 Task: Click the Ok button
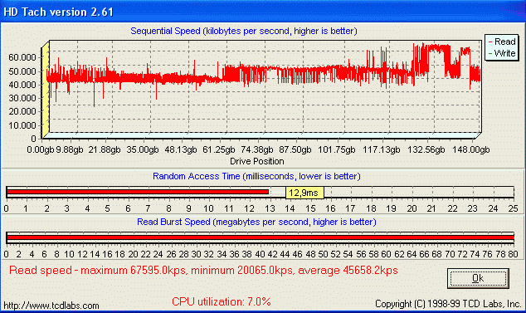478,278
